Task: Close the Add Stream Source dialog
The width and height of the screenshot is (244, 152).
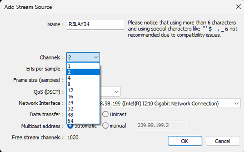Action: tap(238, 7)
